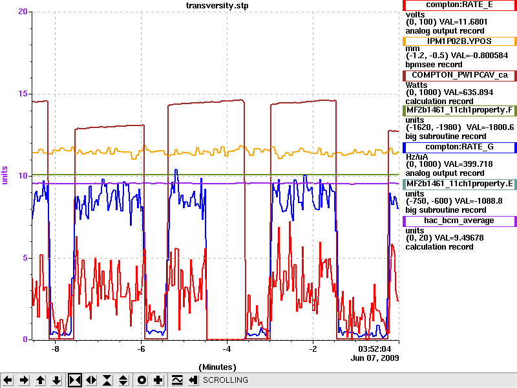Click the waveform graph-options button
The height and width of the screenshot is (388, 517).
point(177,380)
